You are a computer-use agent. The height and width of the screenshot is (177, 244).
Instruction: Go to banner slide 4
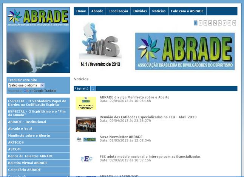click(x=210, y=23)
